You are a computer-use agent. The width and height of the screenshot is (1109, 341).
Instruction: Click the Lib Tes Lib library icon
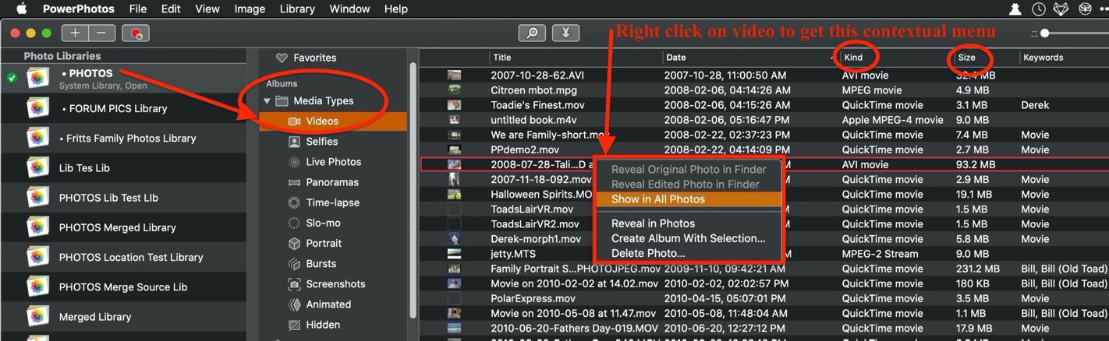37,167
